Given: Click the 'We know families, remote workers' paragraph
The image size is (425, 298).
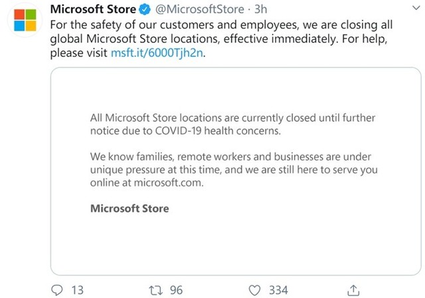Looking at the screenshot, I should tap(234, 170).
